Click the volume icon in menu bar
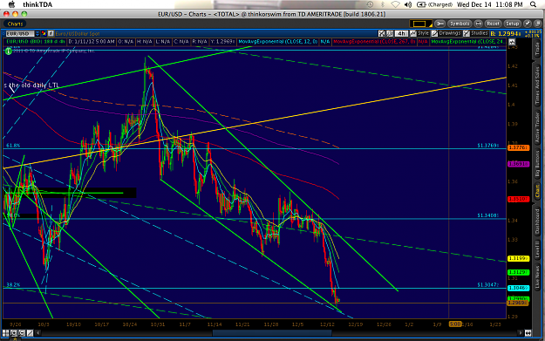This screenshot has height=341, width=545. [408, 4]
